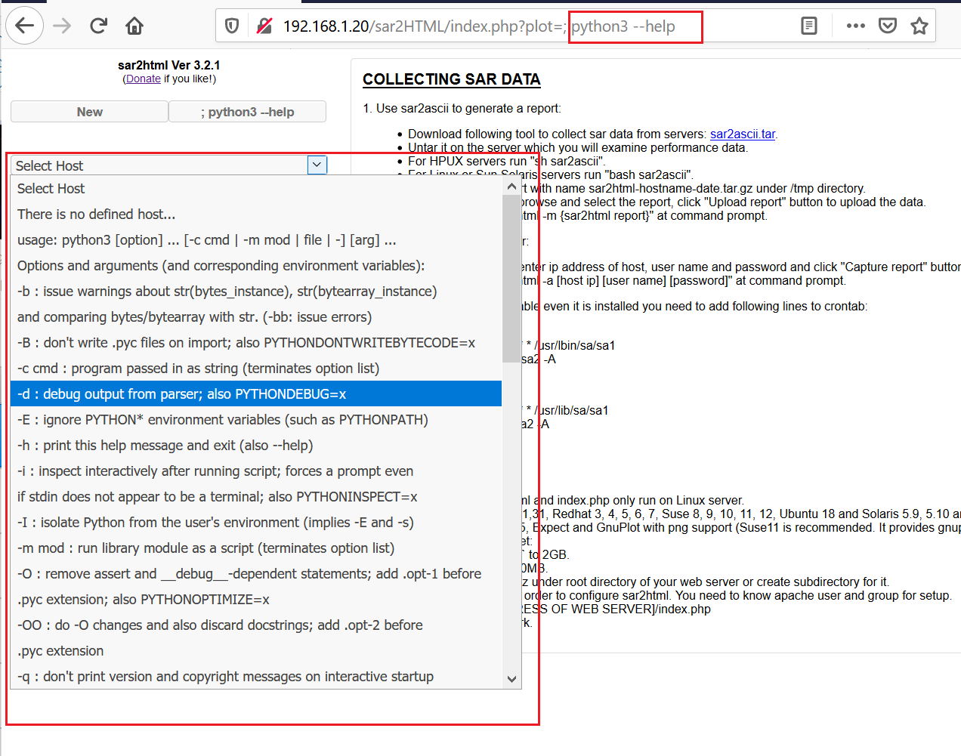Go to the browser home page icon

(134, 26)
